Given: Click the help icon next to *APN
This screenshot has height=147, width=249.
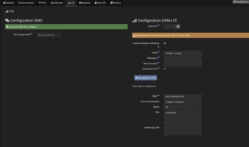Looking at the screenshot, I should (158, 52).
